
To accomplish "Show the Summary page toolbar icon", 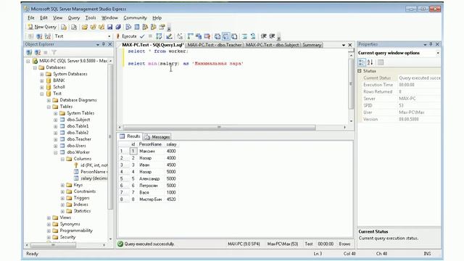I will click(137, 28).
